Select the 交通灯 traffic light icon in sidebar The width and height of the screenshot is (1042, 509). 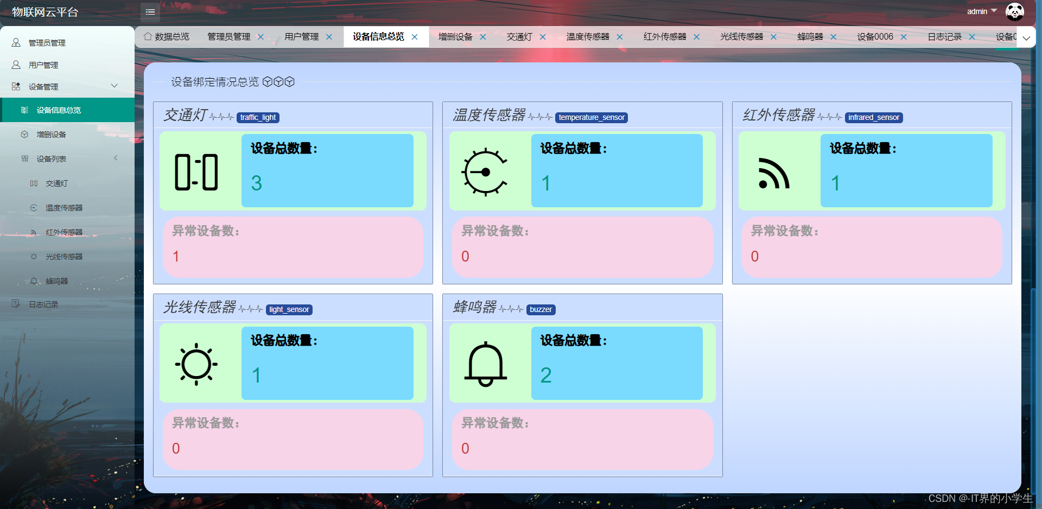[34, 183]
